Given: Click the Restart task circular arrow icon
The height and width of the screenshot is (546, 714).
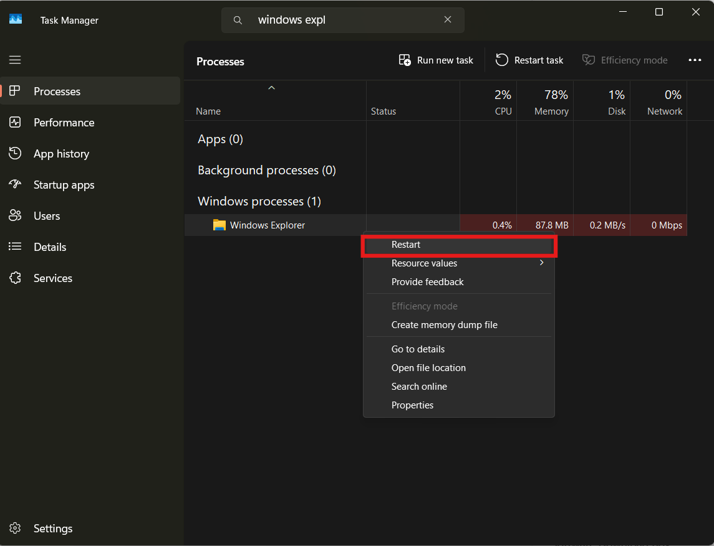Looking at the screenshot, I should [502, 60].
